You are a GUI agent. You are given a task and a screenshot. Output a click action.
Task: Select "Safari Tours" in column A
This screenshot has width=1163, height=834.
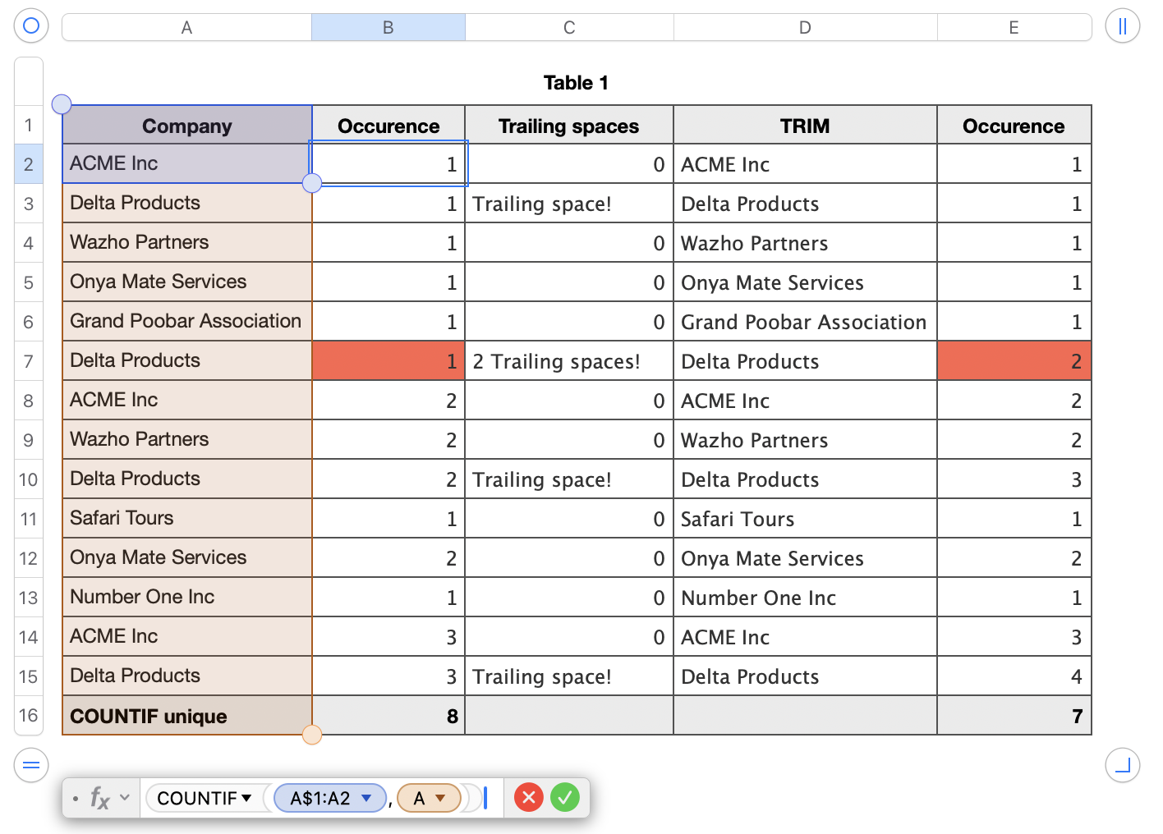coord(187,518)
